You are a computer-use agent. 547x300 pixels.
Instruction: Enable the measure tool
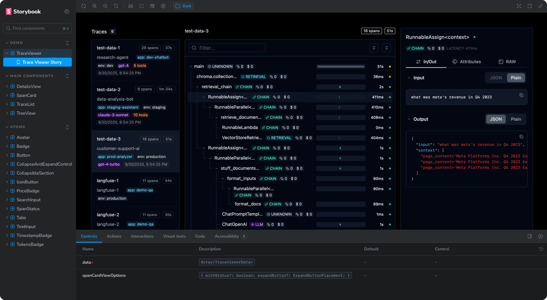click(x=131, y=6)
